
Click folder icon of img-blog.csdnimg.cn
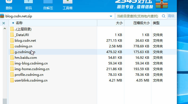click(x=12, y=63)
